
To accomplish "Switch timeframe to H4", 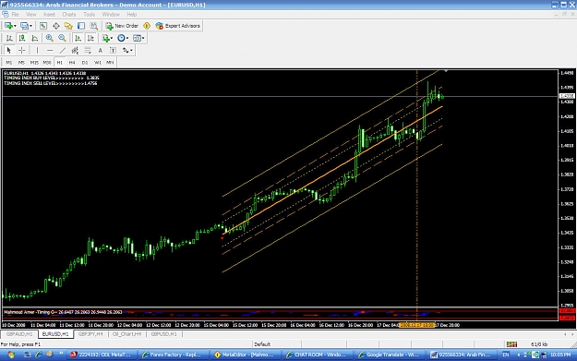I will (x=72, y=63).
